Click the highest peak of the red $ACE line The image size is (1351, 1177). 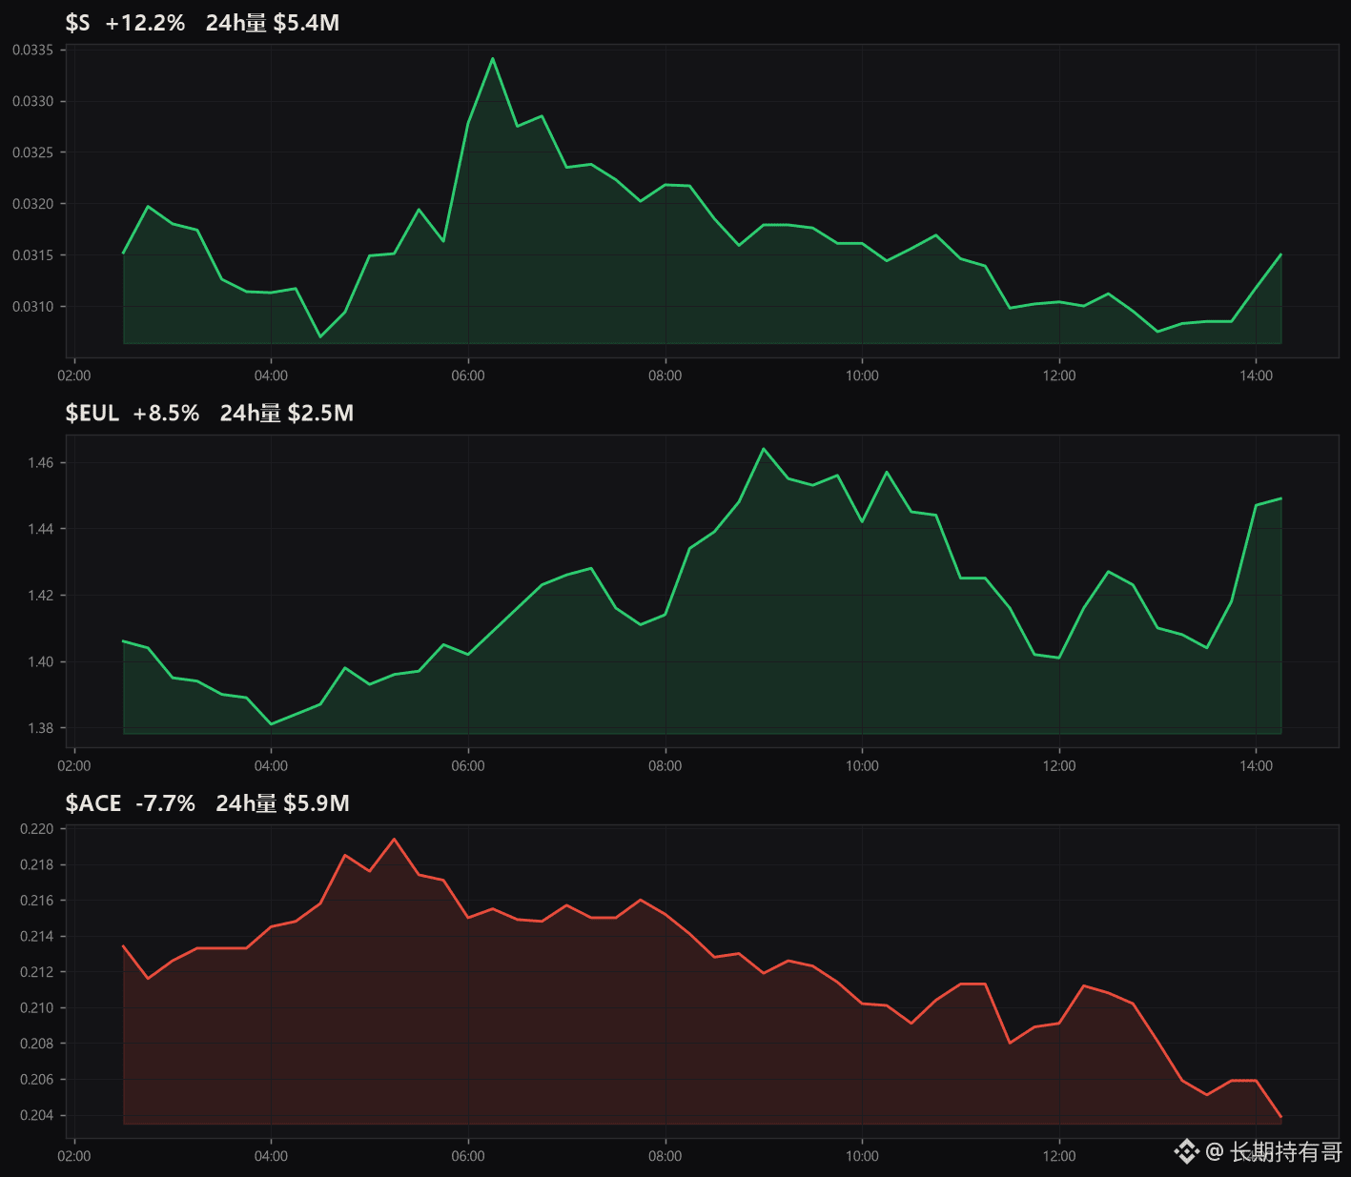coord(394,840)
